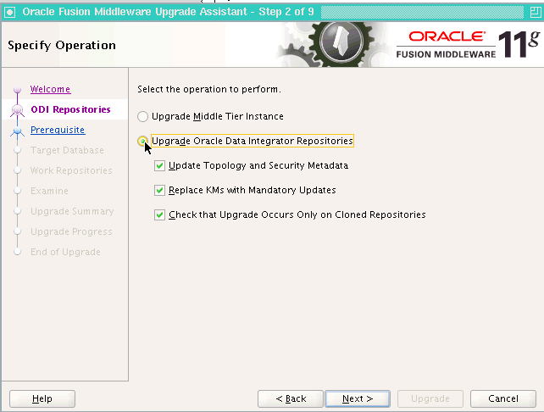
Task: Click the Welcome step bullet icon
Action: [x=17, y=90]
